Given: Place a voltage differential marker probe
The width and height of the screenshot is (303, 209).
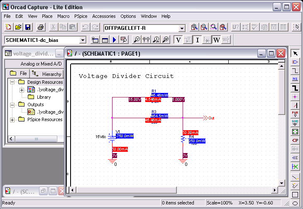Looking at the screenshot, I should coord(146,40).
